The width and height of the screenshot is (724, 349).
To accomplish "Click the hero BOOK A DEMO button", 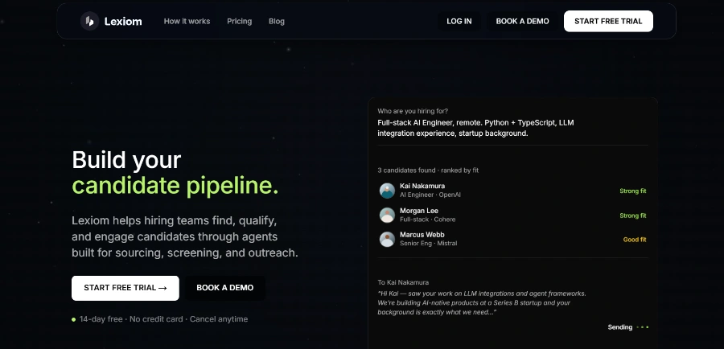I will click(225, 288).
